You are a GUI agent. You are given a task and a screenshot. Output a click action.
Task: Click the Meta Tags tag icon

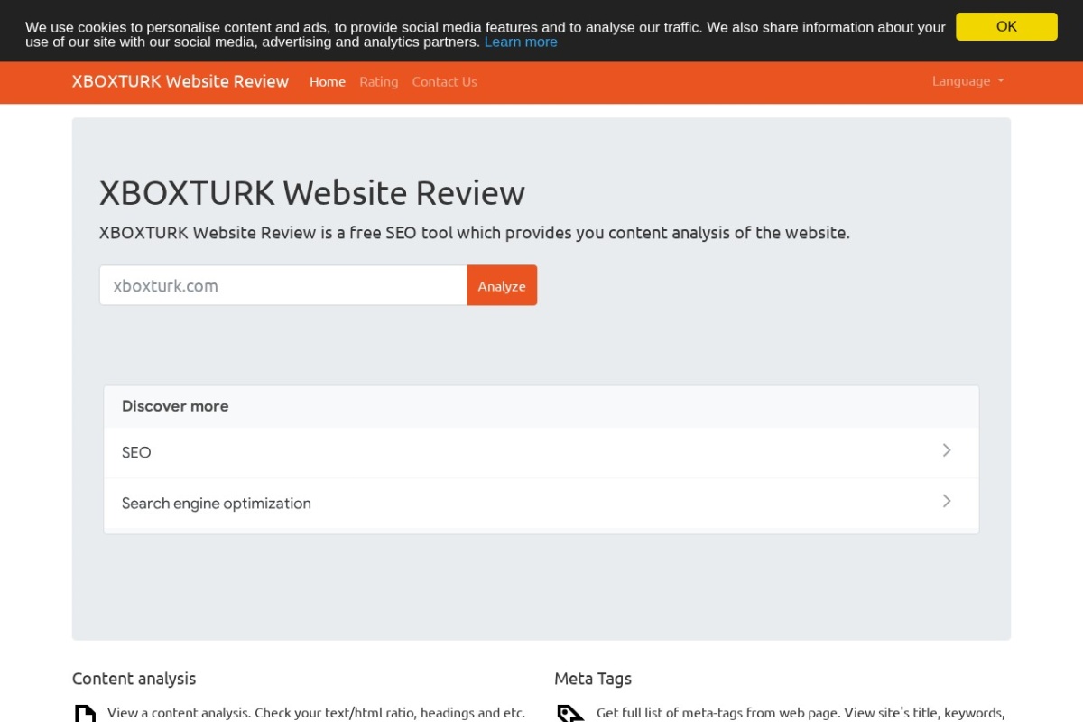[569, 714]
